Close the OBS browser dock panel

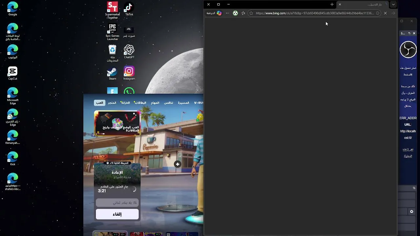[414, 33]
